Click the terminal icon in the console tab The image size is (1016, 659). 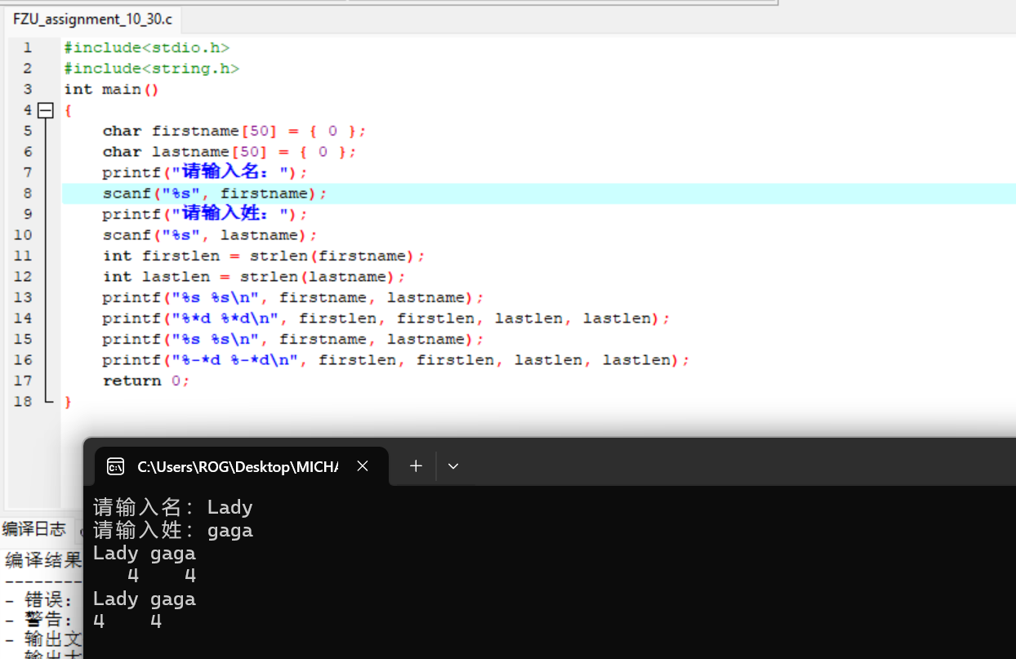pos(116,466)
